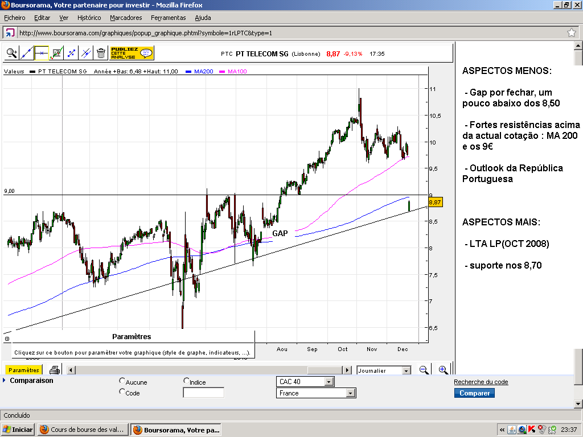This screenshot has height=437, width=583.
Task: Open the Ficheiro menu
Action: tap(15, 18)
